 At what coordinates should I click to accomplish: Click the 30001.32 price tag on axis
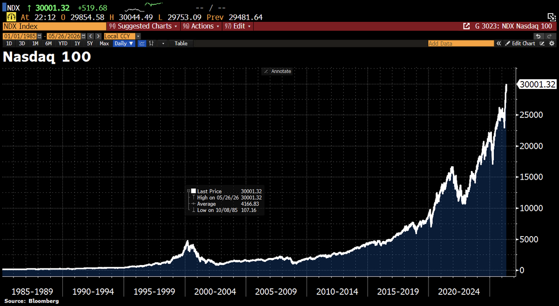538,85
